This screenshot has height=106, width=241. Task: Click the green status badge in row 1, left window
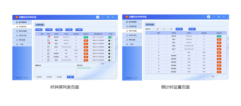[x=86, y=37]
